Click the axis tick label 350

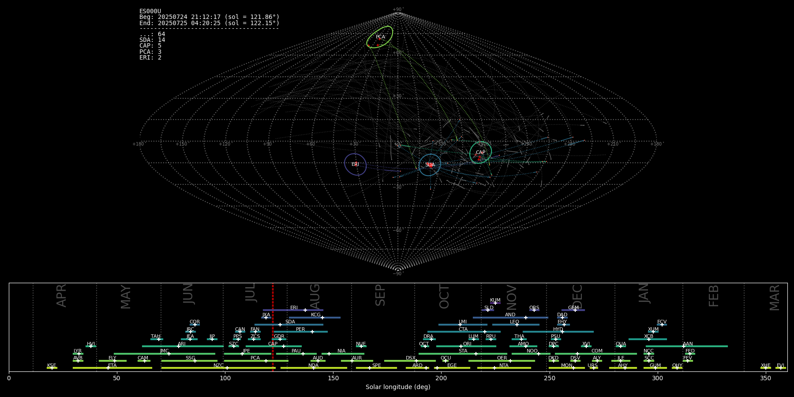pyautogui.click(x=765, y=378)
